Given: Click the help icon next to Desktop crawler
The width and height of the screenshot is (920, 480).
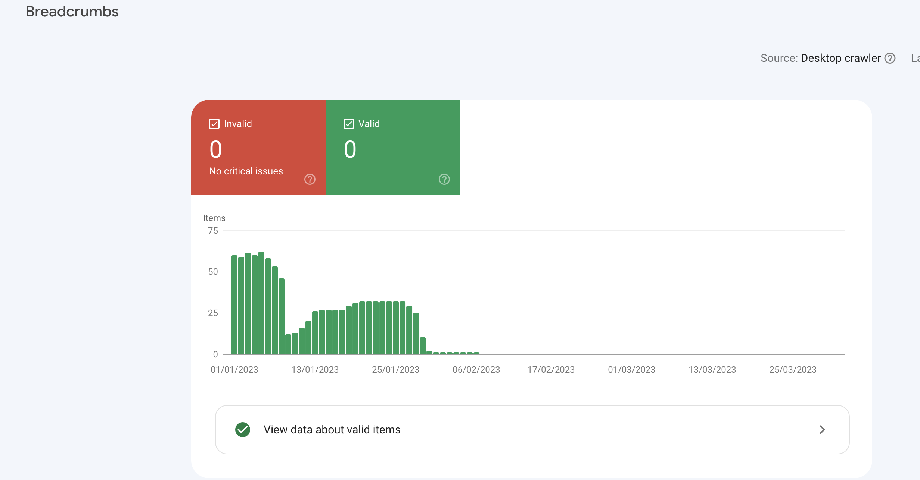Looking at the screenshot, I should [890, 59].
